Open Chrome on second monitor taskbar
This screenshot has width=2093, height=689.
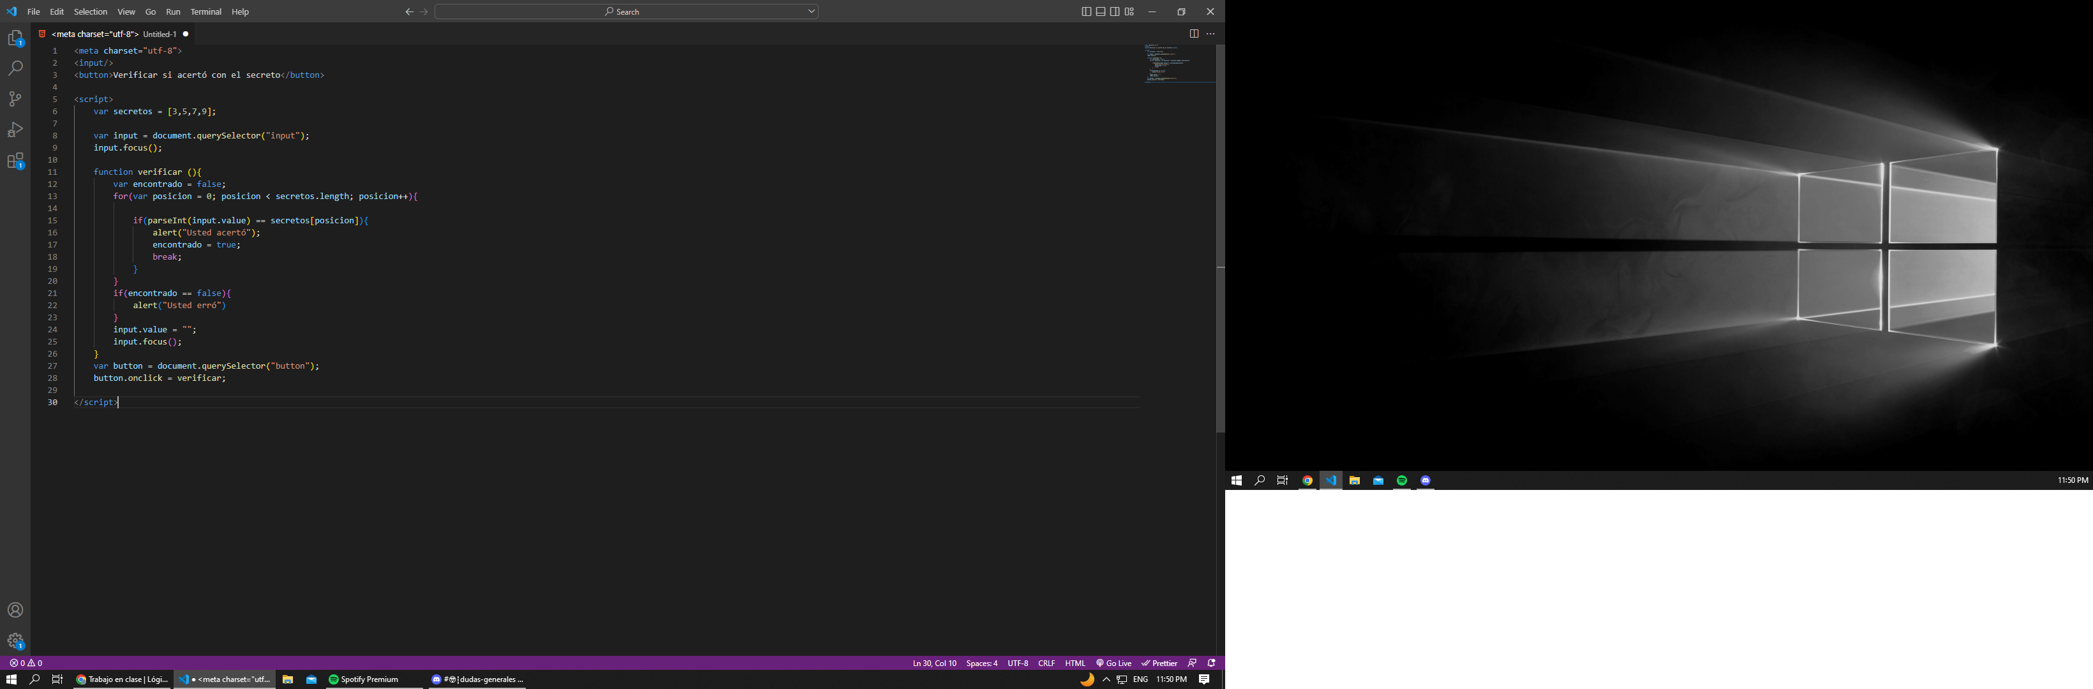1307,480
